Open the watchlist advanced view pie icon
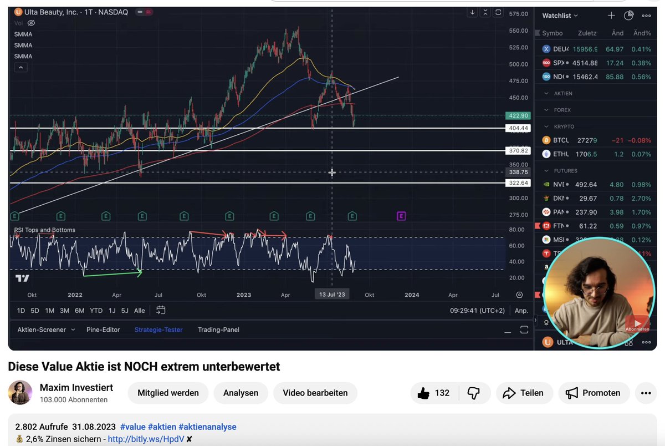The height and width of the screenshot is (446, 665). [x=628, y=16]
